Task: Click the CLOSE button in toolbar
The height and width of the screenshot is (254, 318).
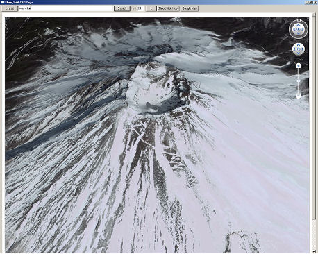Action: coord(10,8)
